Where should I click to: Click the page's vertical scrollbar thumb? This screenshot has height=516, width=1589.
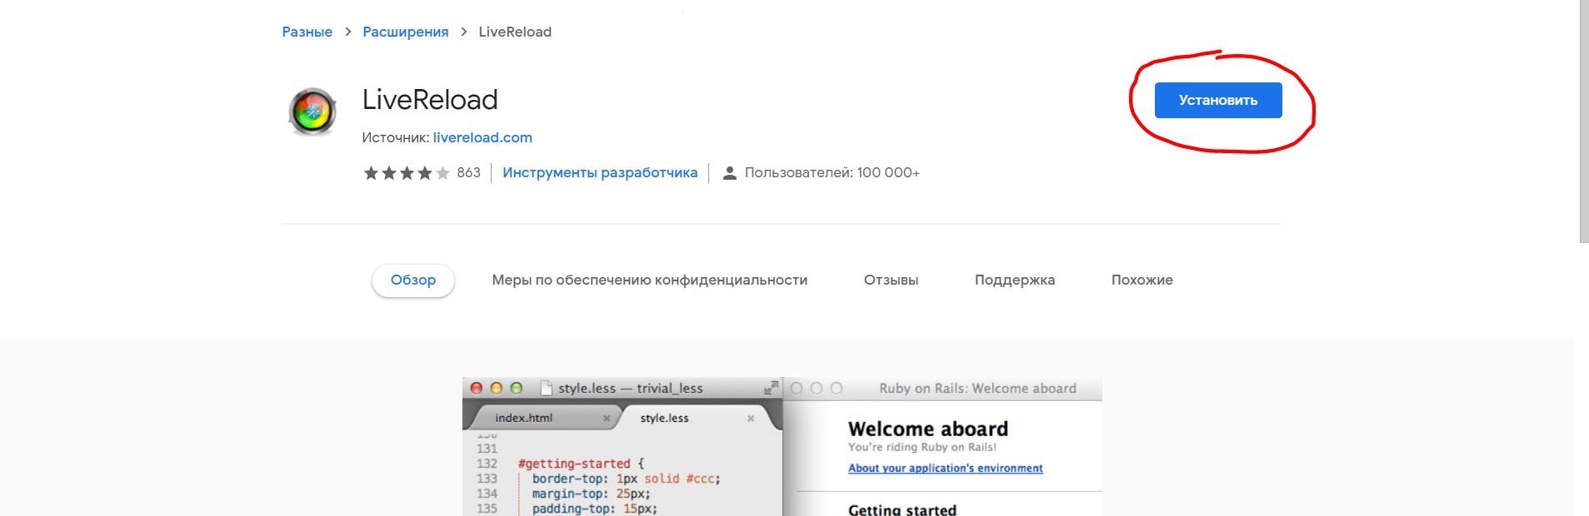[1584, 122]
